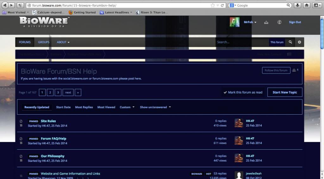Jump to last page with » button
Viewport: 324px width, 179px height.
coord(78,92)
